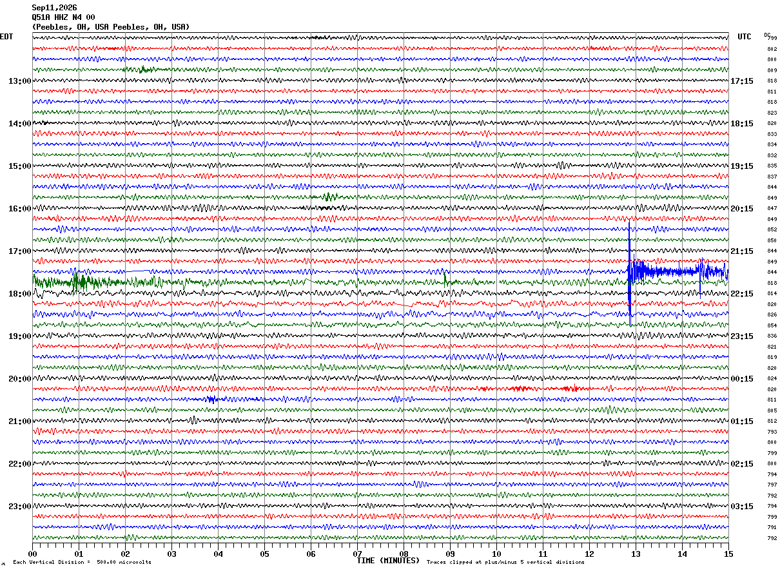
Task: Click minute 13 on the time axis
Action: pyautogui.click(x=636, y=554)
